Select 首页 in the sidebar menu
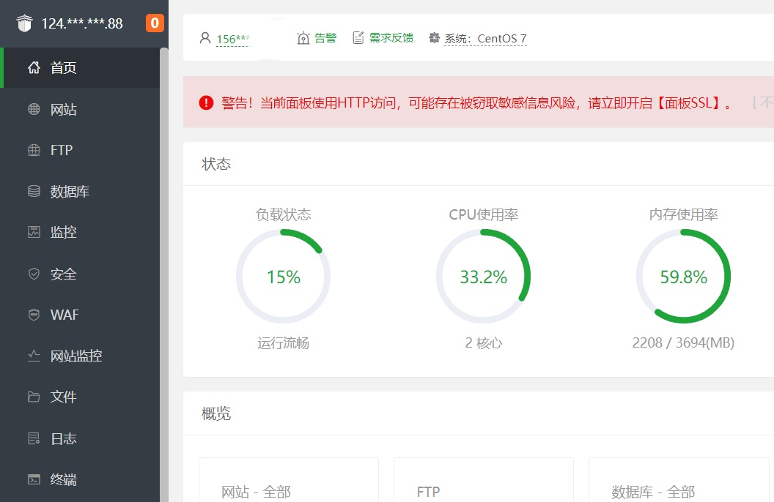774x502 pixels. pos(63,68)
